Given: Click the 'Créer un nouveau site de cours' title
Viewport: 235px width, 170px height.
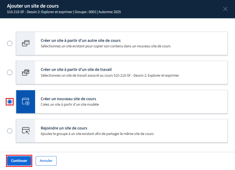Looking at the screenshot, I should 68,99.
